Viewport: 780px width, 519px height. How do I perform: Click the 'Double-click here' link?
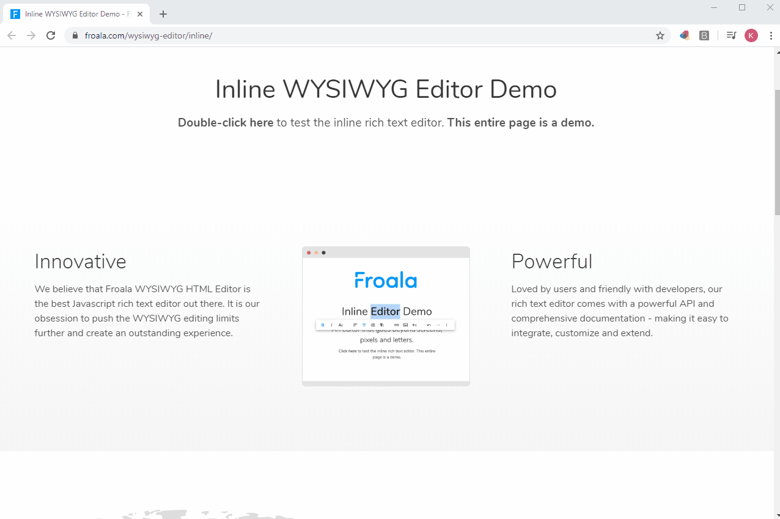(x=226, y=122)
